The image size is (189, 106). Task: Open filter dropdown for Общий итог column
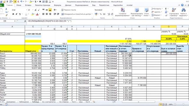[x=40, y=51]
